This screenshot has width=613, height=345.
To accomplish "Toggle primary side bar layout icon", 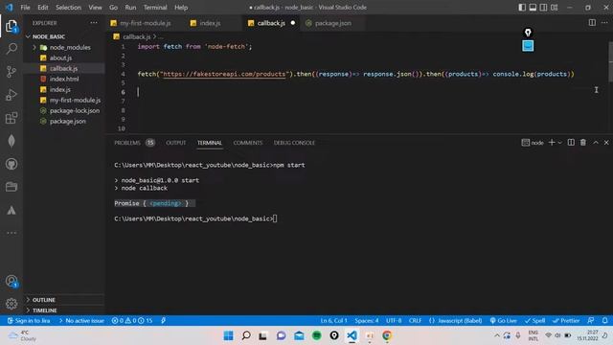I will [522, 7].
